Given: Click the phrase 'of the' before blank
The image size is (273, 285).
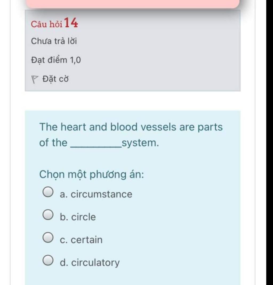Looking at the screenshot, I should [x=53, y=142].
